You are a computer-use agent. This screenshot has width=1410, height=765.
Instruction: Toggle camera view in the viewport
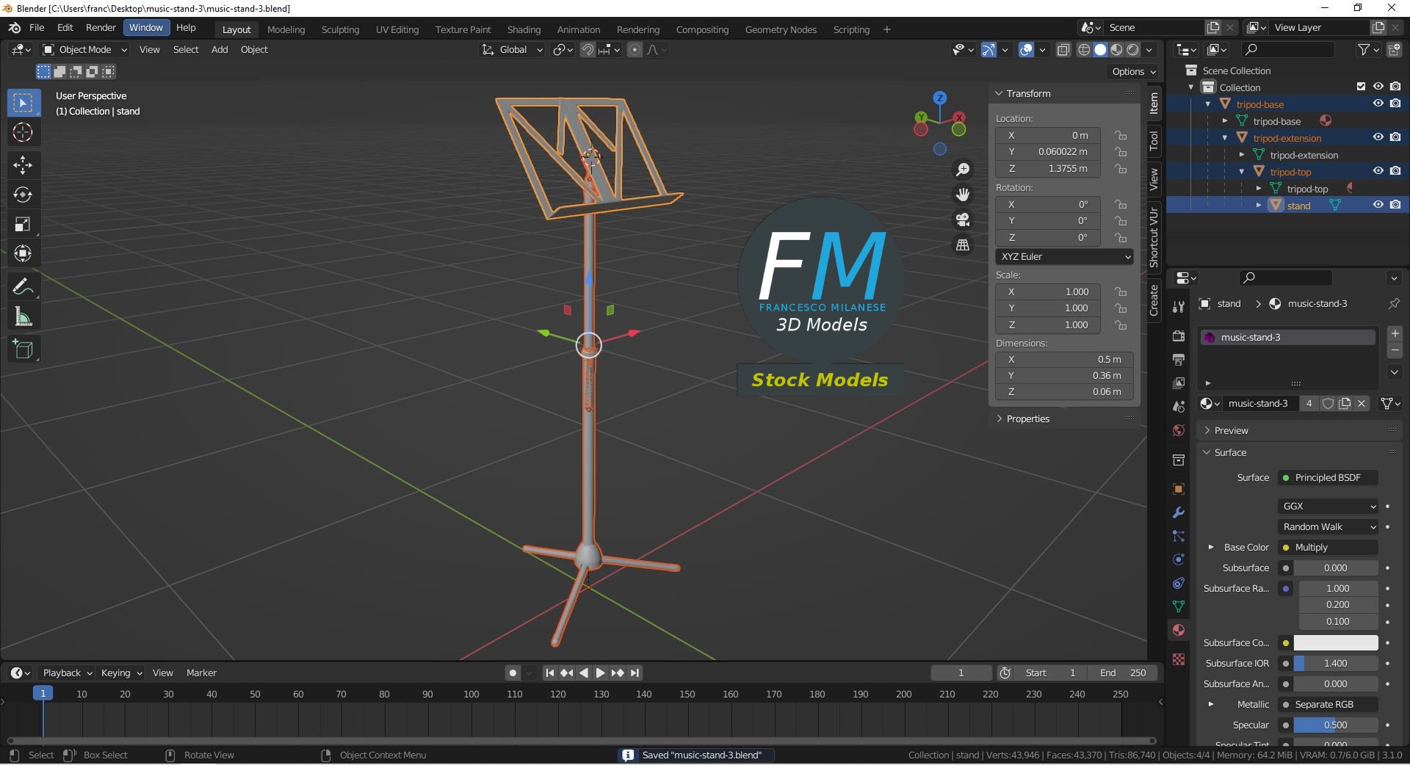pos(963,220)
